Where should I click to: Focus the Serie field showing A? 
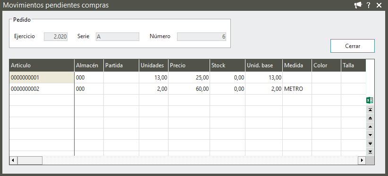[x=118, y=37]
